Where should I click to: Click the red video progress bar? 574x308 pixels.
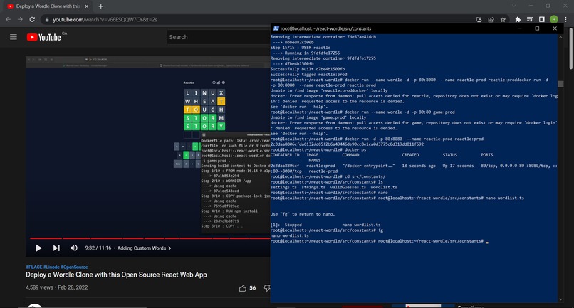pos(150,238)
